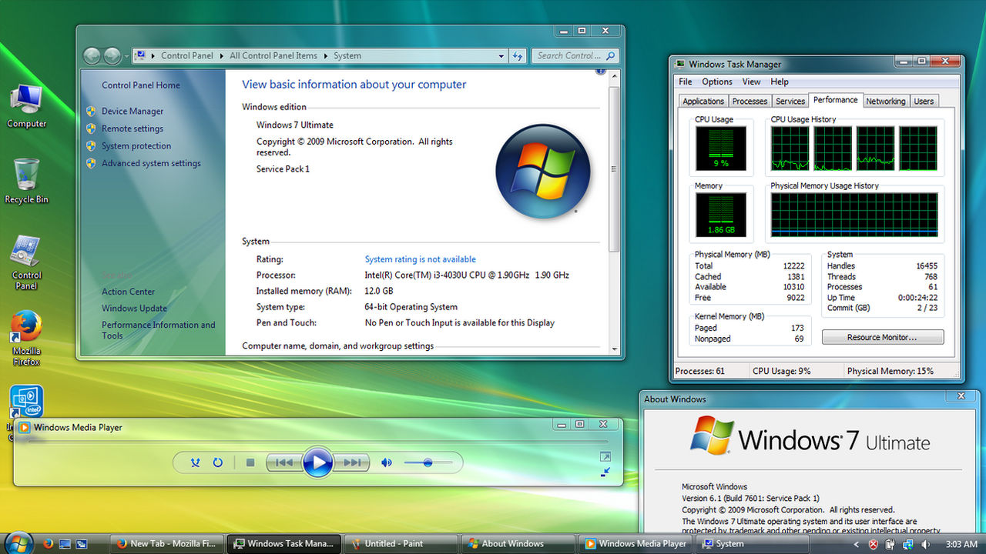Open the Recycle Bin desktop icon
Viewport: 986px width, 554px height.
[26, 182]
